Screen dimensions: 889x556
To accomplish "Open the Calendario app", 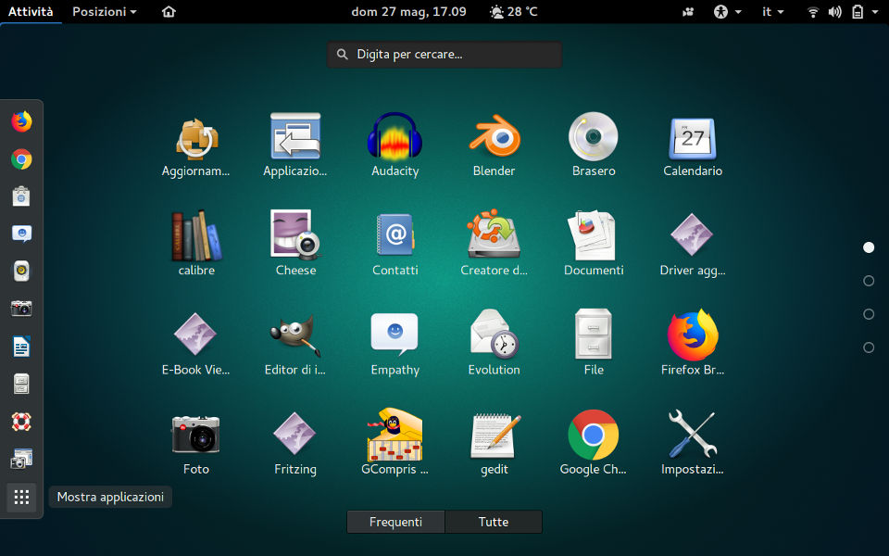I will coord(693,146).
